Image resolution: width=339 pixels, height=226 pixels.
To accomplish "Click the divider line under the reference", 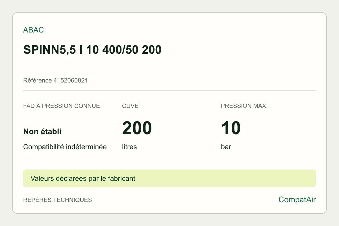I will point(169,90).
